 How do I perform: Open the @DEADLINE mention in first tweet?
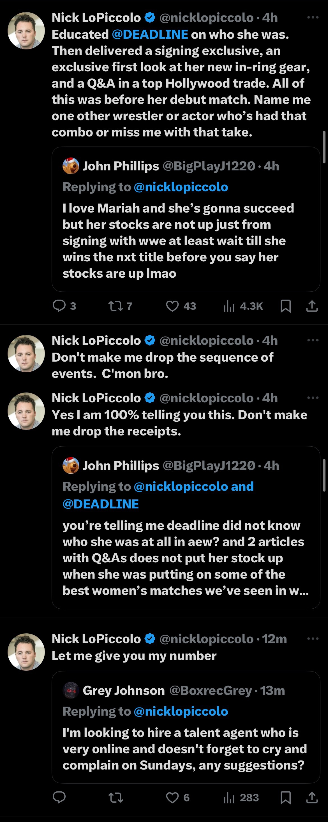click(150, 35)
